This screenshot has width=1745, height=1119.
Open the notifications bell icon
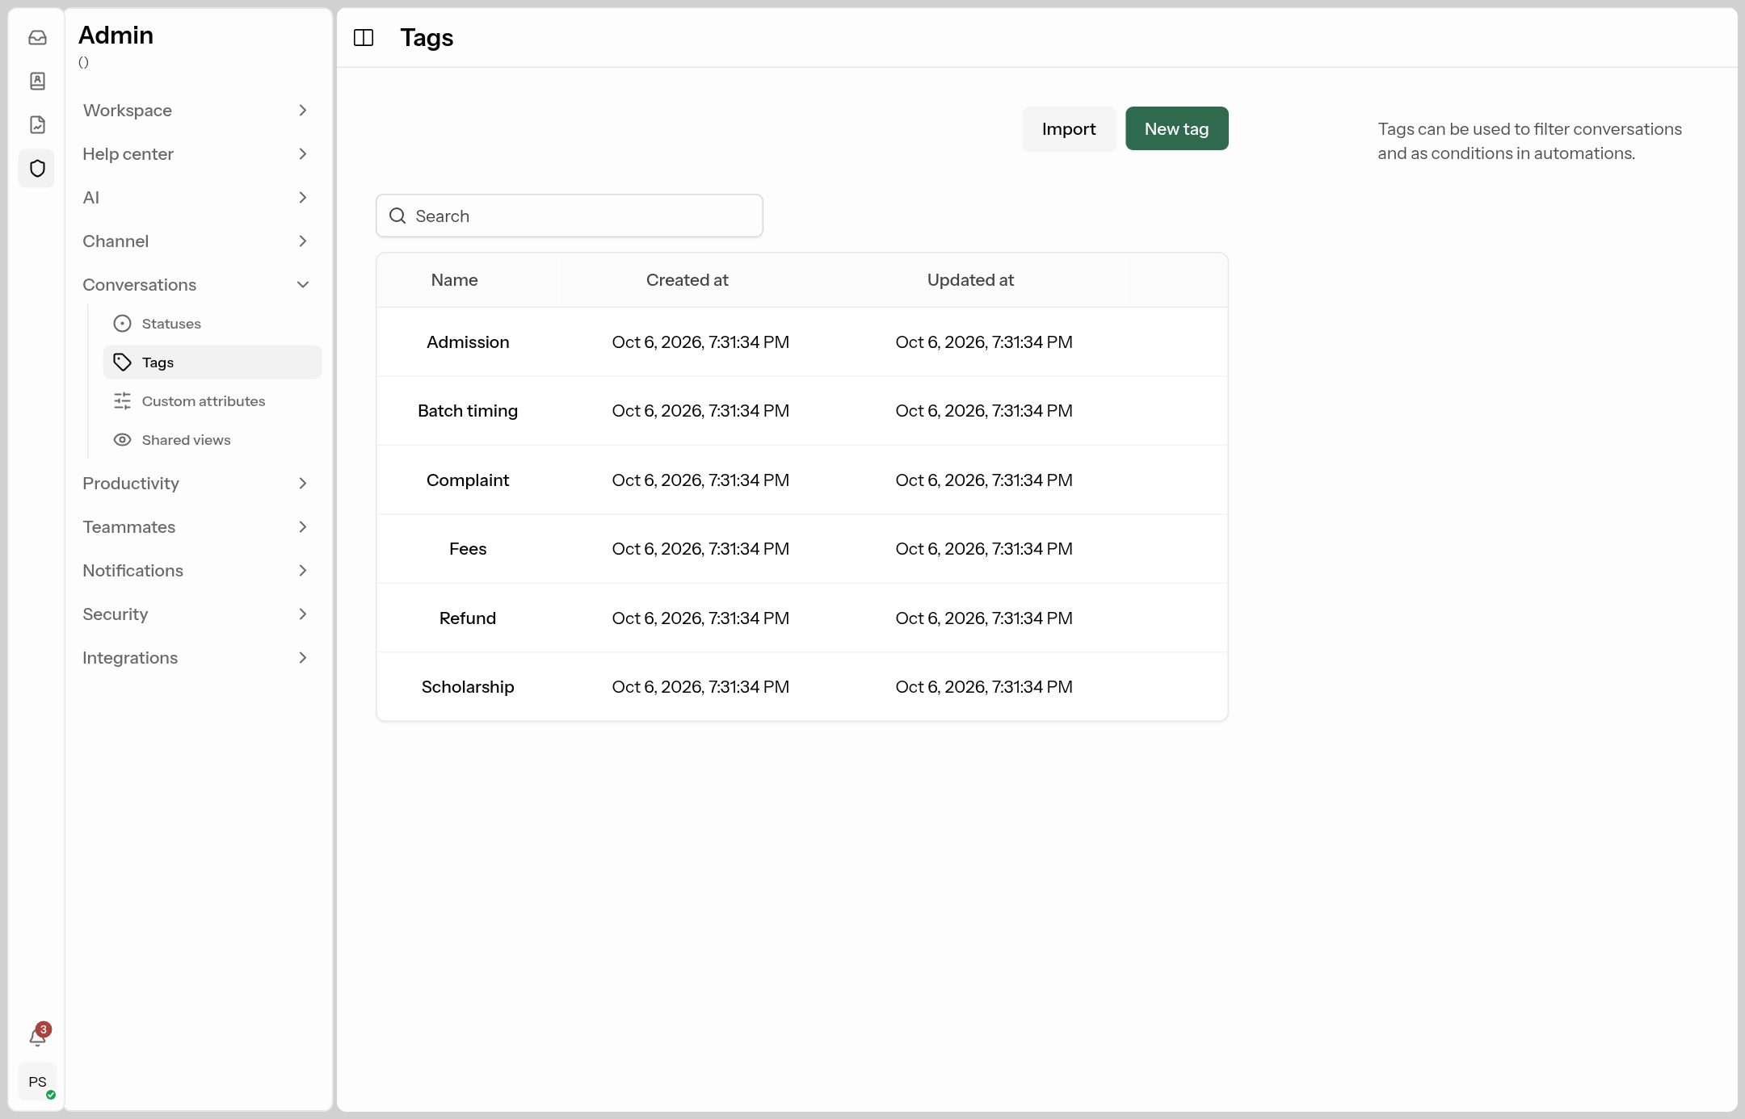coord(37,1036)
